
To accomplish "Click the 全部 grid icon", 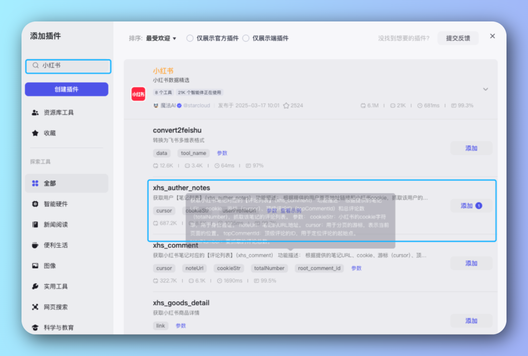I will click(35, 183).
